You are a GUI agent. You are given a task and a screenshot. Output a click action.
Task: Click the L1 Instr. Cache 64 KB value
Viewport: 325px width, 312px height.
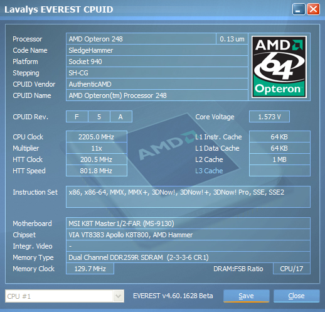tap(280, 137)
